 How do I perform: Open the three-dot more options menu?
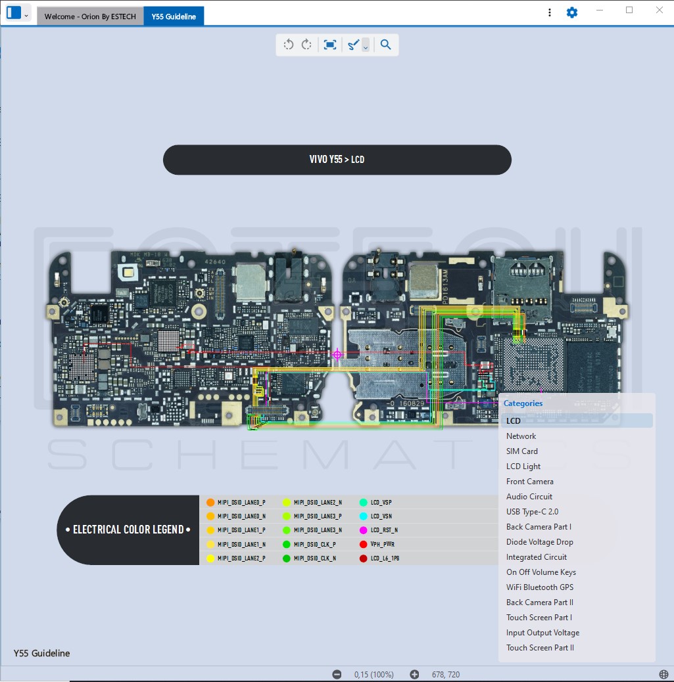pyautogui.click(x=550, y=12)
